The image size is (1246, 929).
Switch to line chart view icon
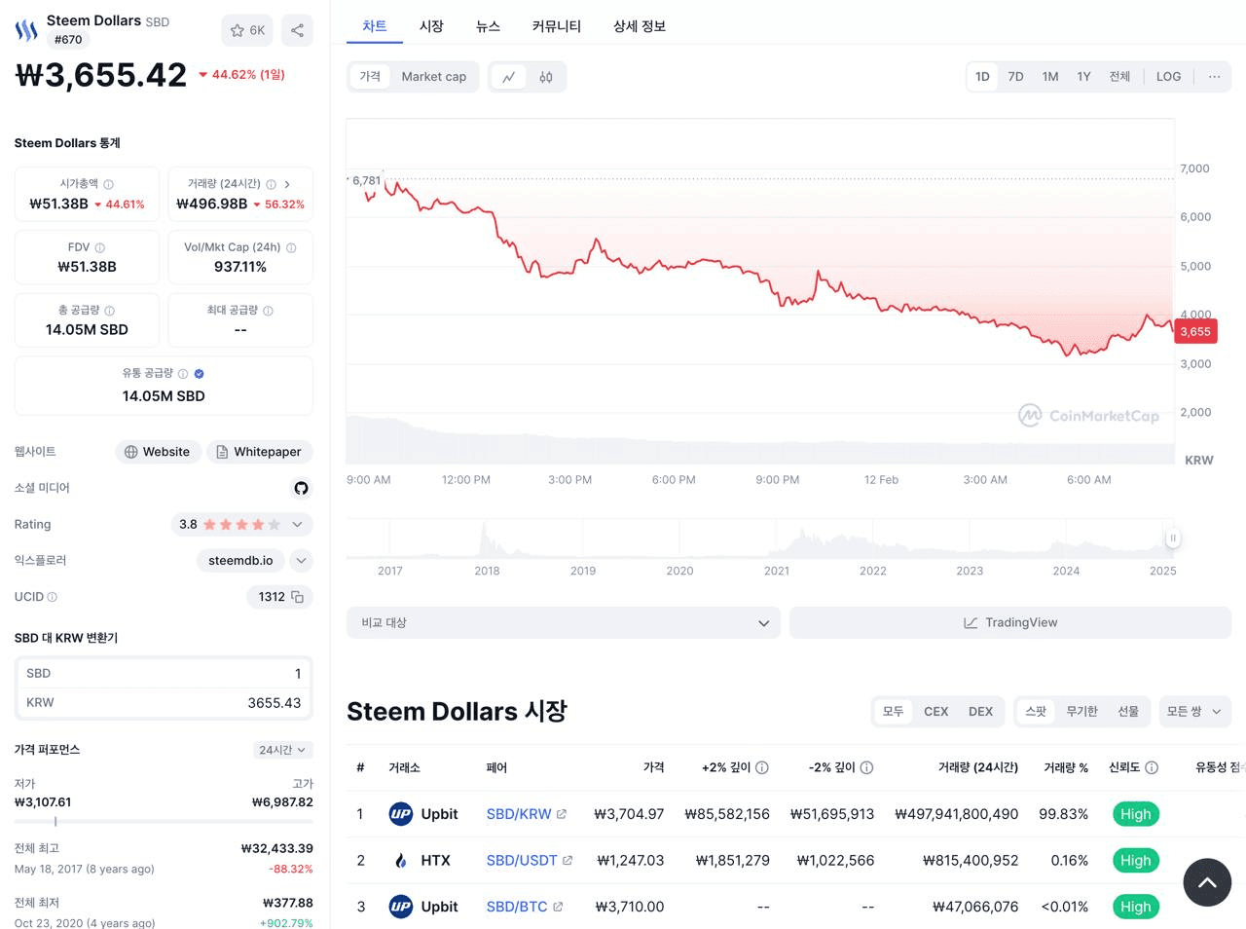pos(508,77)
